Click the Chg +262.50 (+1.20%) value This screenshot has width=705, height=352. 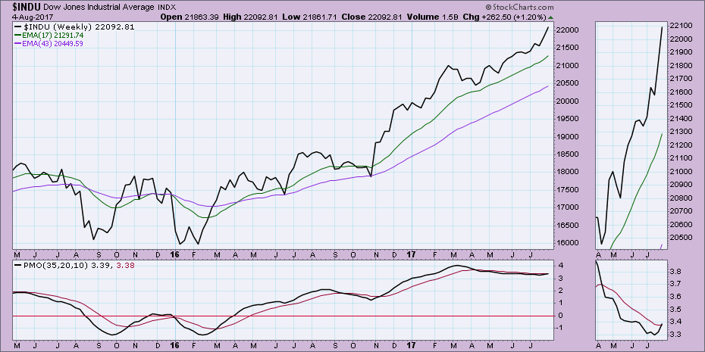[503, 17]
